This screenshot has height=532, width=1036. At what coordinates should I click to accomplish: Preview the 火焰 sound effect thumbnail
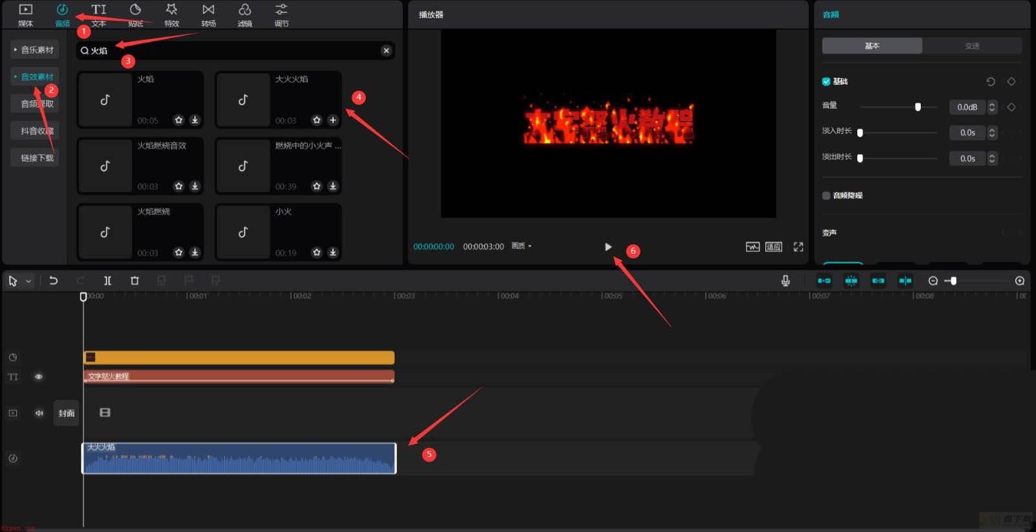(105, 100)
